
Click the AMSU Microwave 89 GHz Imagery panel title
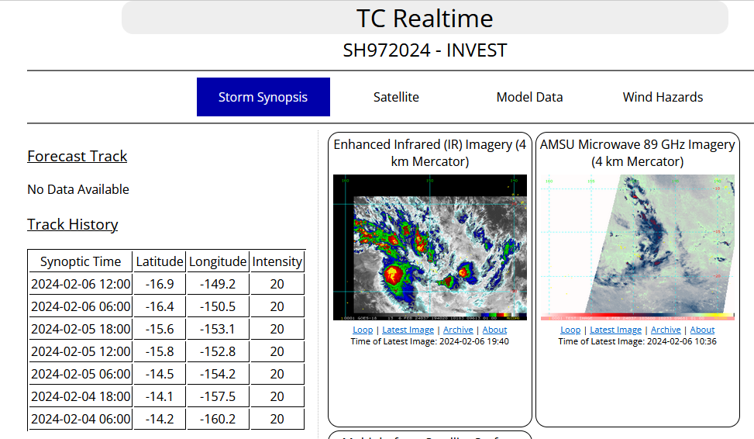coord(638,153)
